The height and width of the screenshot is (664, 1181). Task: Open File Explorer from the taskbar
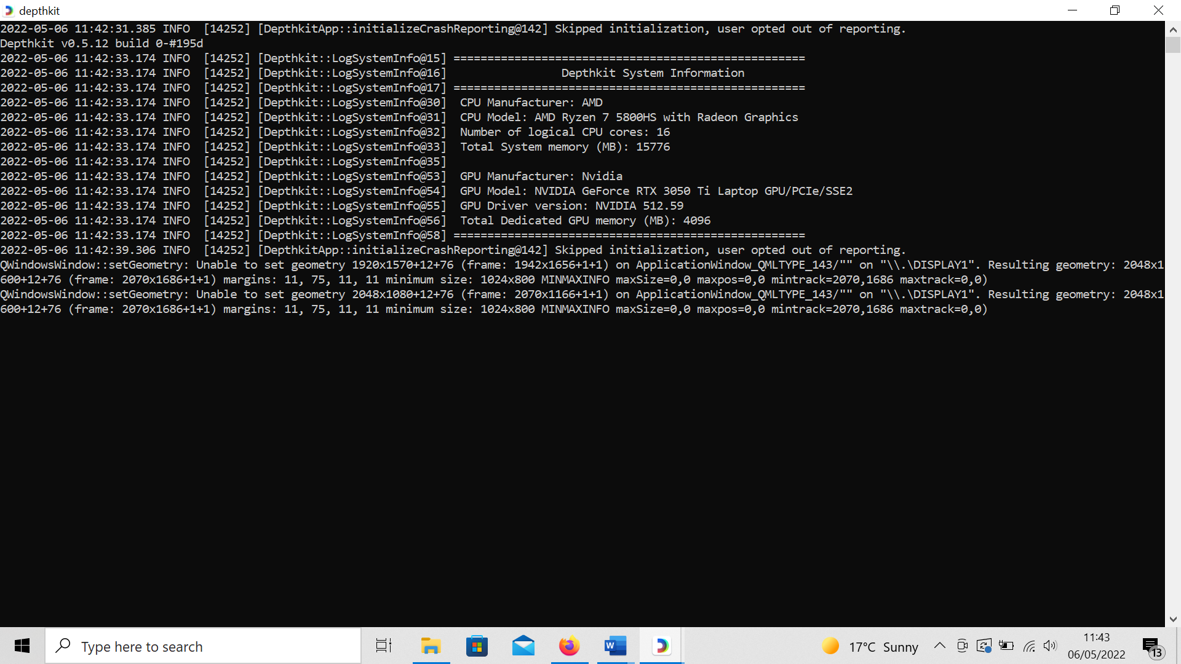[x=431, y=646]
